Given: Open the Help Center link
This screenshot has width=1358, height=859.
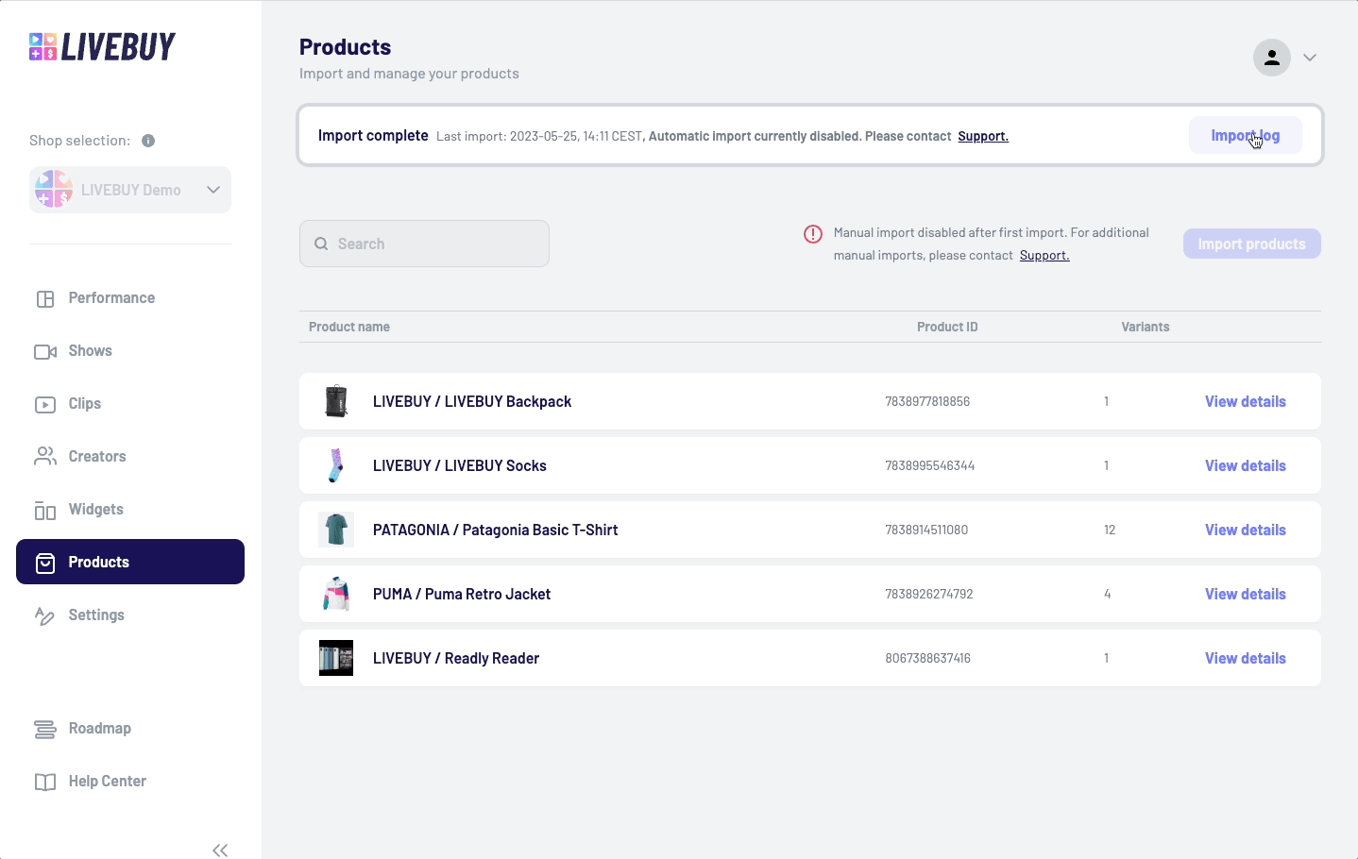Looking at the screenshot, I should point(107,782).
